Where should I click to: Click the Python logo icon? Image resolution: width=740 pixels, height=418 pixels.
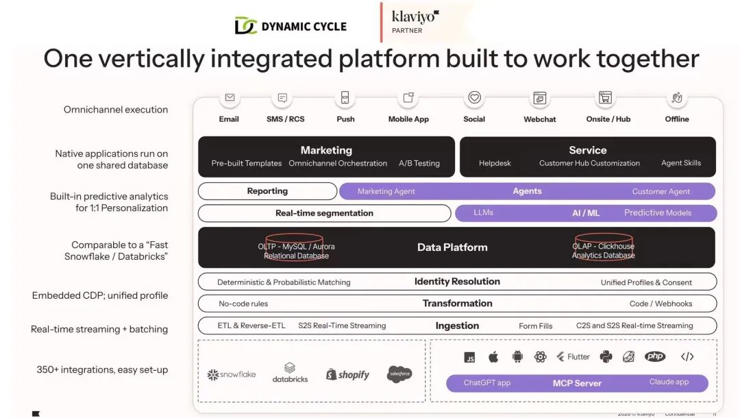pyautogui.click(x=606, y=357)
